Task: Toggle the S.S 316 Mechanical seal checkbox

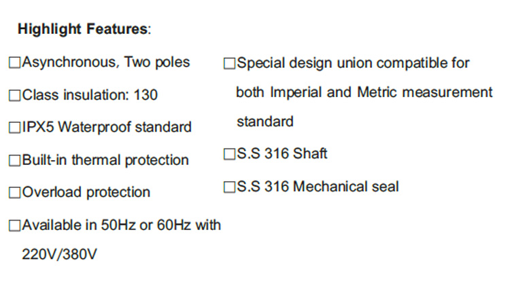Action: point(230,187)
